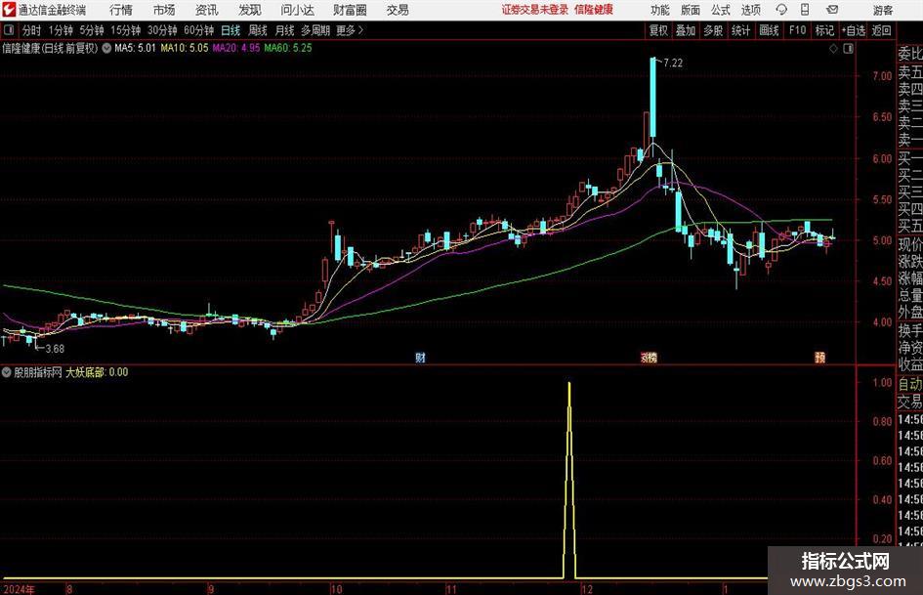
Task: Click the MA10: 5.05 label
Action: 185,48
